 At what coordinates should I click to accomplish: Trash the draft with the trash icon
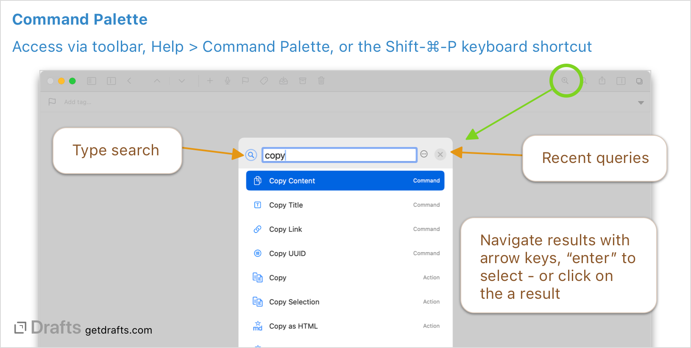point(321,81)
